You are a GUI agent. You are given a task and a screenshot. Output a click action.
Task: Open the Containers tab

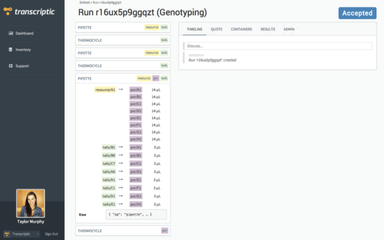click(x=241, y=29)
